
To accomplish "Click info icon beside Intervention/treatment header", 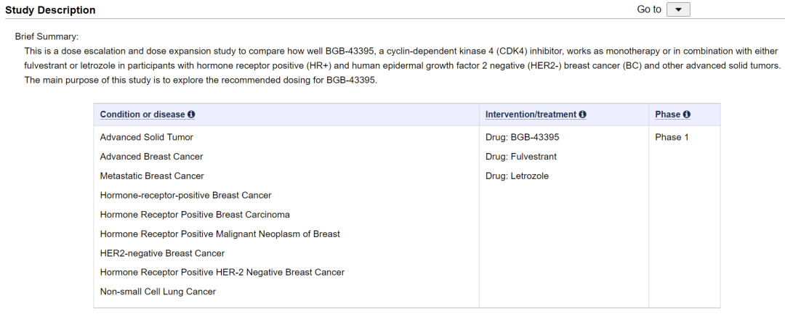I will 583,115.
